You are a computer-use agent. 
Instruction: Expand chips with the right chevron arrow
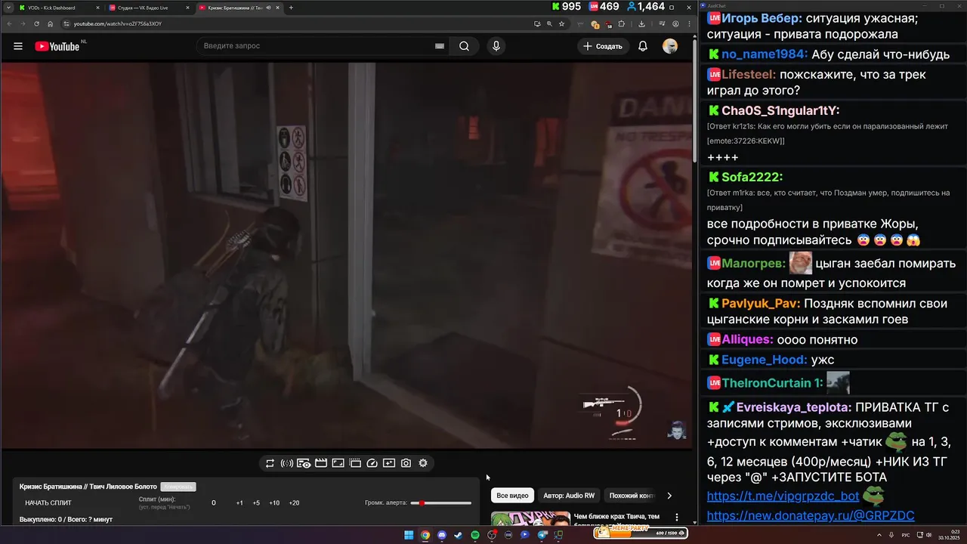[x=669, y=496]
